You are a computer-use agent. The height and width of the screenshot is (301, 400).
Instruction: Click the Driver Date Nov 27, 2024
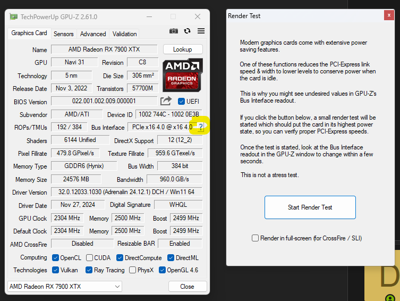(x=78, y=205)
